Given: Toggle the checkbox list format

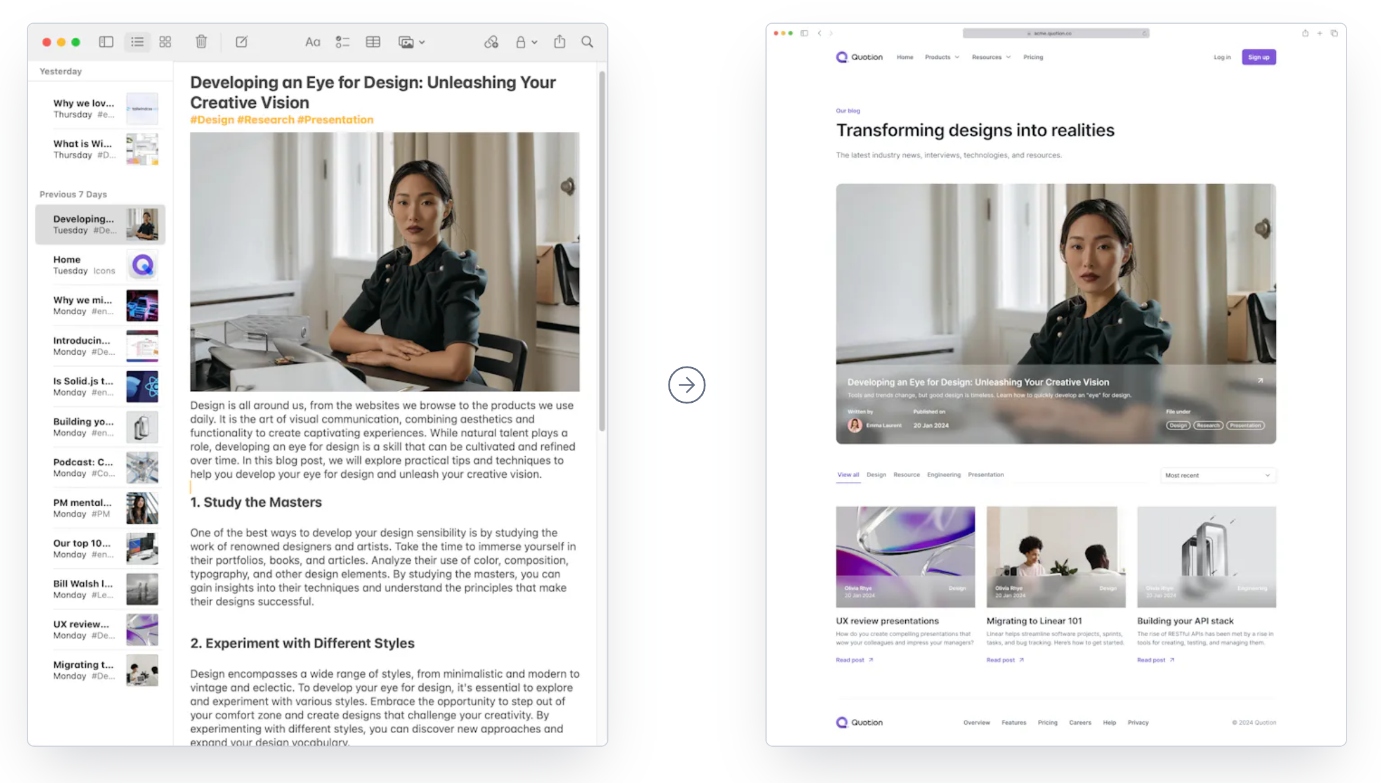Looking at the screenshot, I should pos(343,41).
